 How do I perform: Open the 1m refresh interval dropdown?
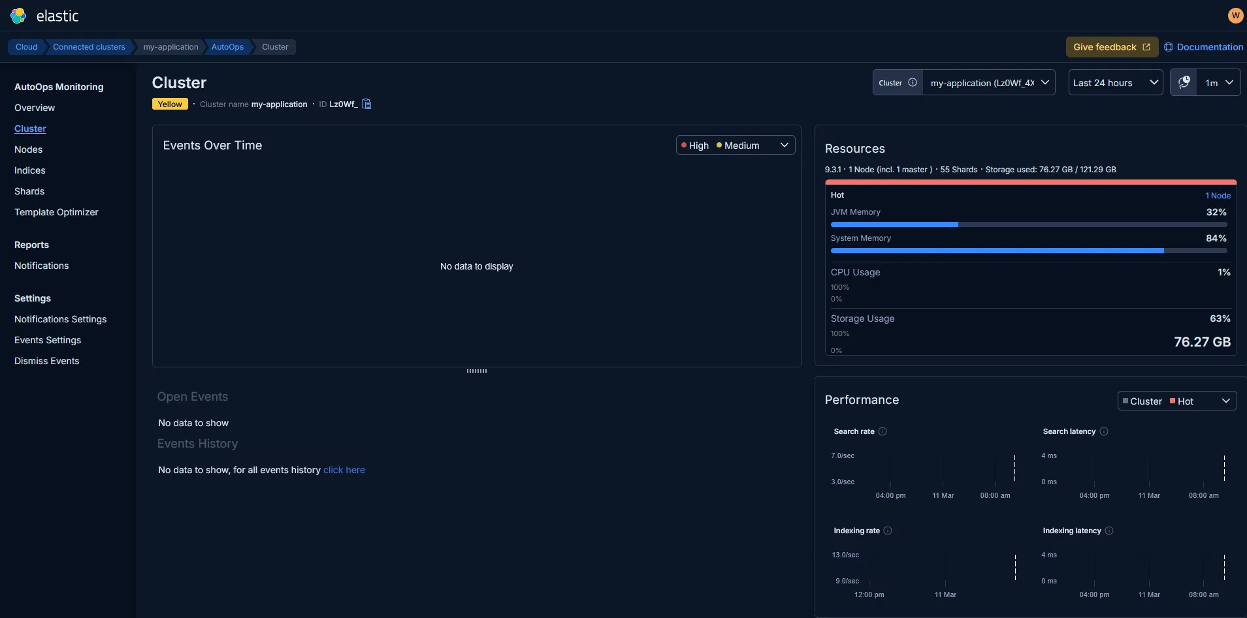1218,83
